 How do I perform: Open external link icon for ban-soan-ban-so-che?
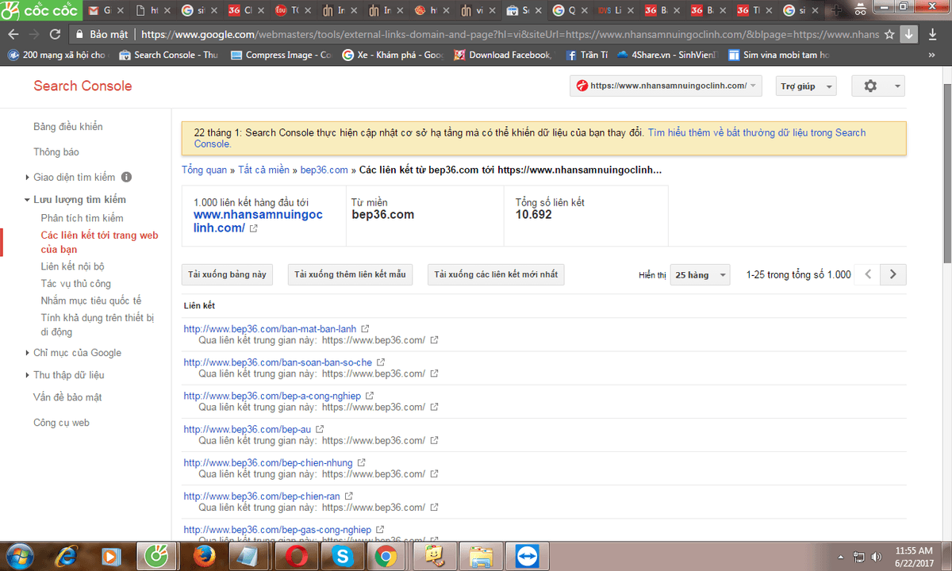click(x=381, y=362)
